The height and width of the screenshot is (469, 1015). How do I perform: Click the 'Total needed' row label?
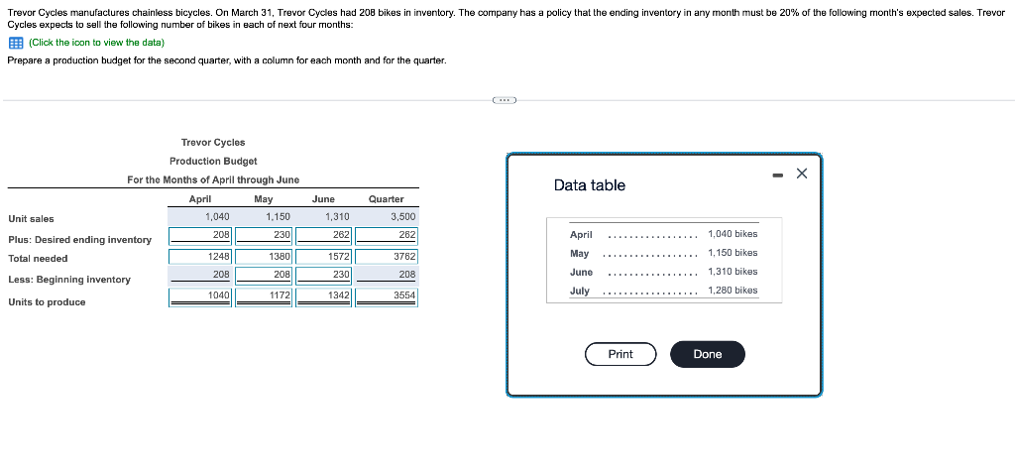pos(38,259)
